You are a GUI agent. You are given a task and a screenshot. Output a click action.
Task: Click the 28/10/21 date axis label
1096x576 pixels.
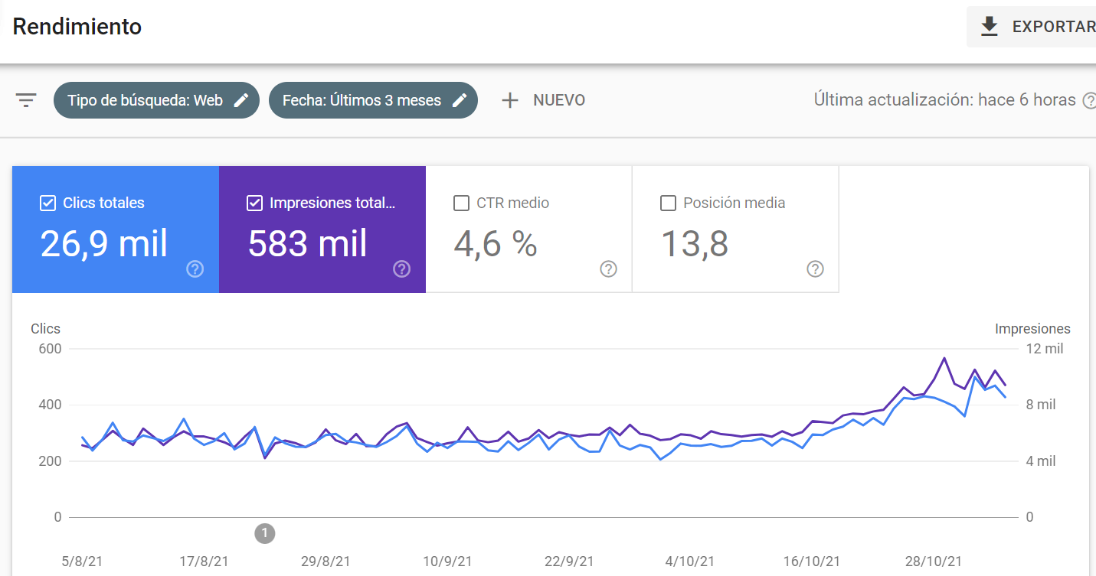(934, 561)
